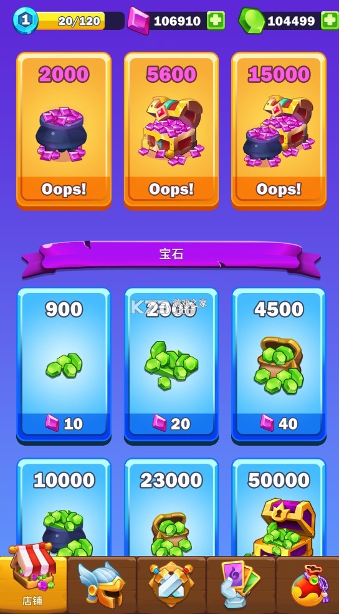
Task: Tap the green plus next to green gems
Action: pyautogui.click(x=330, y=21)
